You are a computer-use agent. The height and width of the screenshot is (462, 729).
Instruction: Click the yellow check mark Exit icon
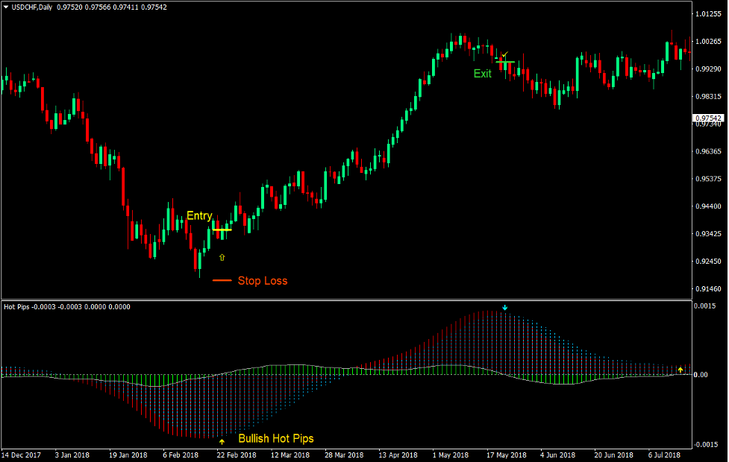[505, 54]
